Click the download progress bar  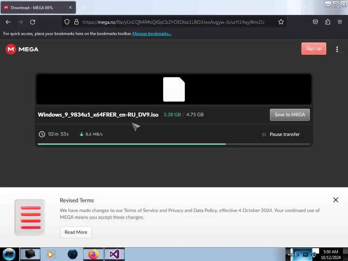[x=174, y=144]
